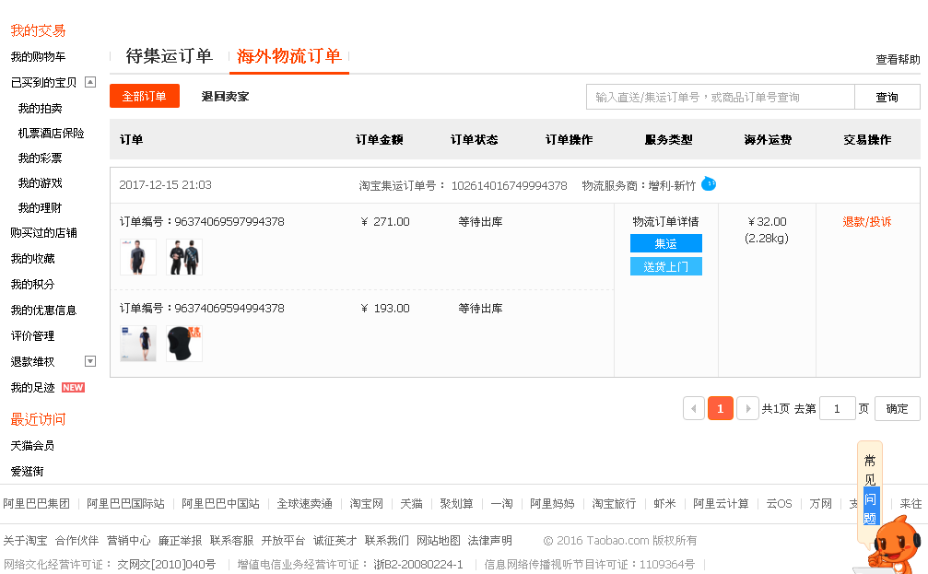Screen dimensions: 928x574
Task: Click 天猫 footer link
Action: point(411,504)
